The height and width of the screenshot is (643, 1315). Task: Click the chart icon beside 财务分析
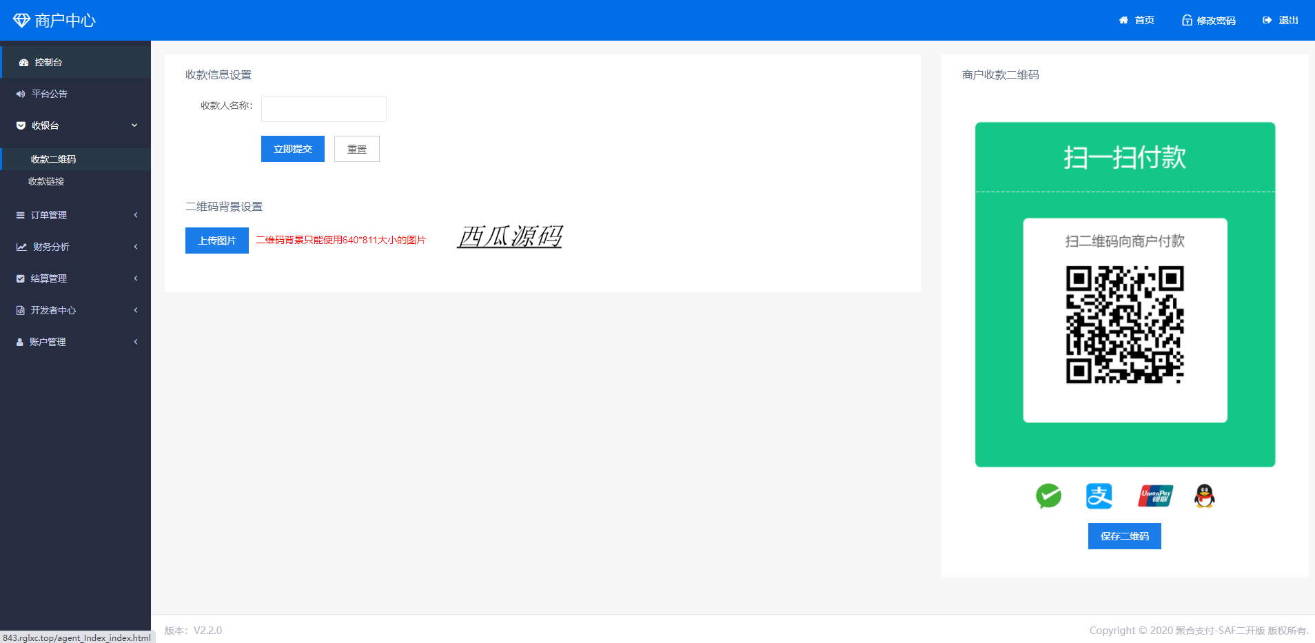(x=21, y=247)
